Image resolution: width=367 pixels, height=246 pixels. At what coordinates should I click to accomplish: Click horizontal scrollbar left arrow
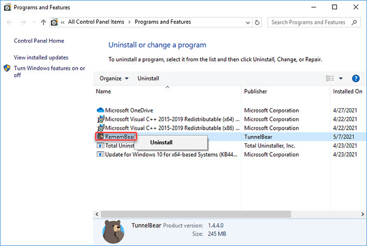97,214
